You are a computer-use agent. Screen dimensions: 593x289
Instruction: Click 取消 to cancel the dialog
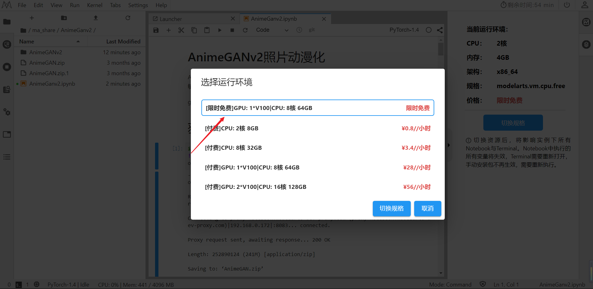point(427,209)
